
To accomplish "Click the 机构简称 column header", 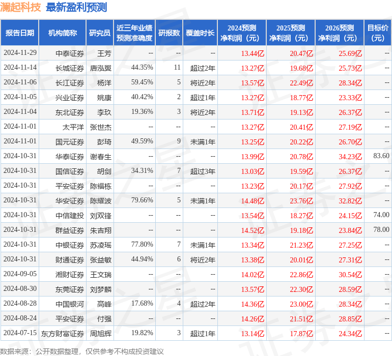I will [62, 33].
